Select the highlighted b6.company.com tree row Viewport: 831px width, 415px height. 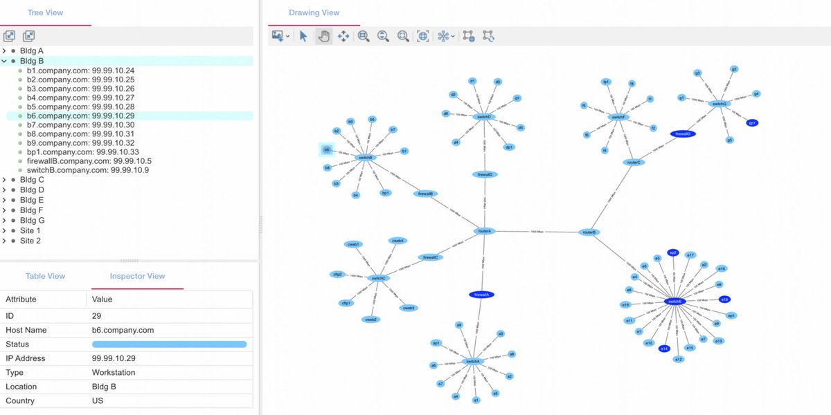[129, 116]
